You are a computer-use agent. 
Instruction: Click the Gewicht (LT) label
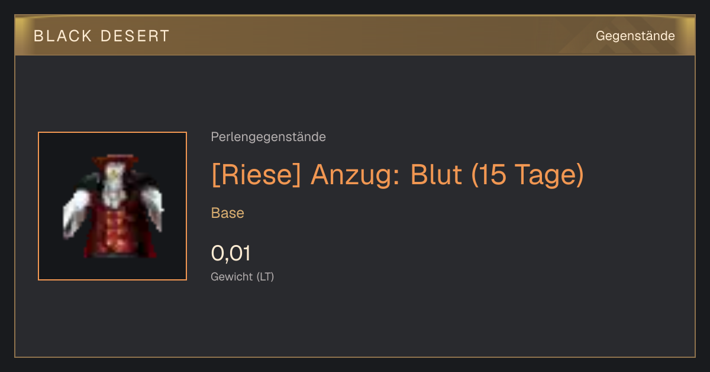[x=243, y=276]
